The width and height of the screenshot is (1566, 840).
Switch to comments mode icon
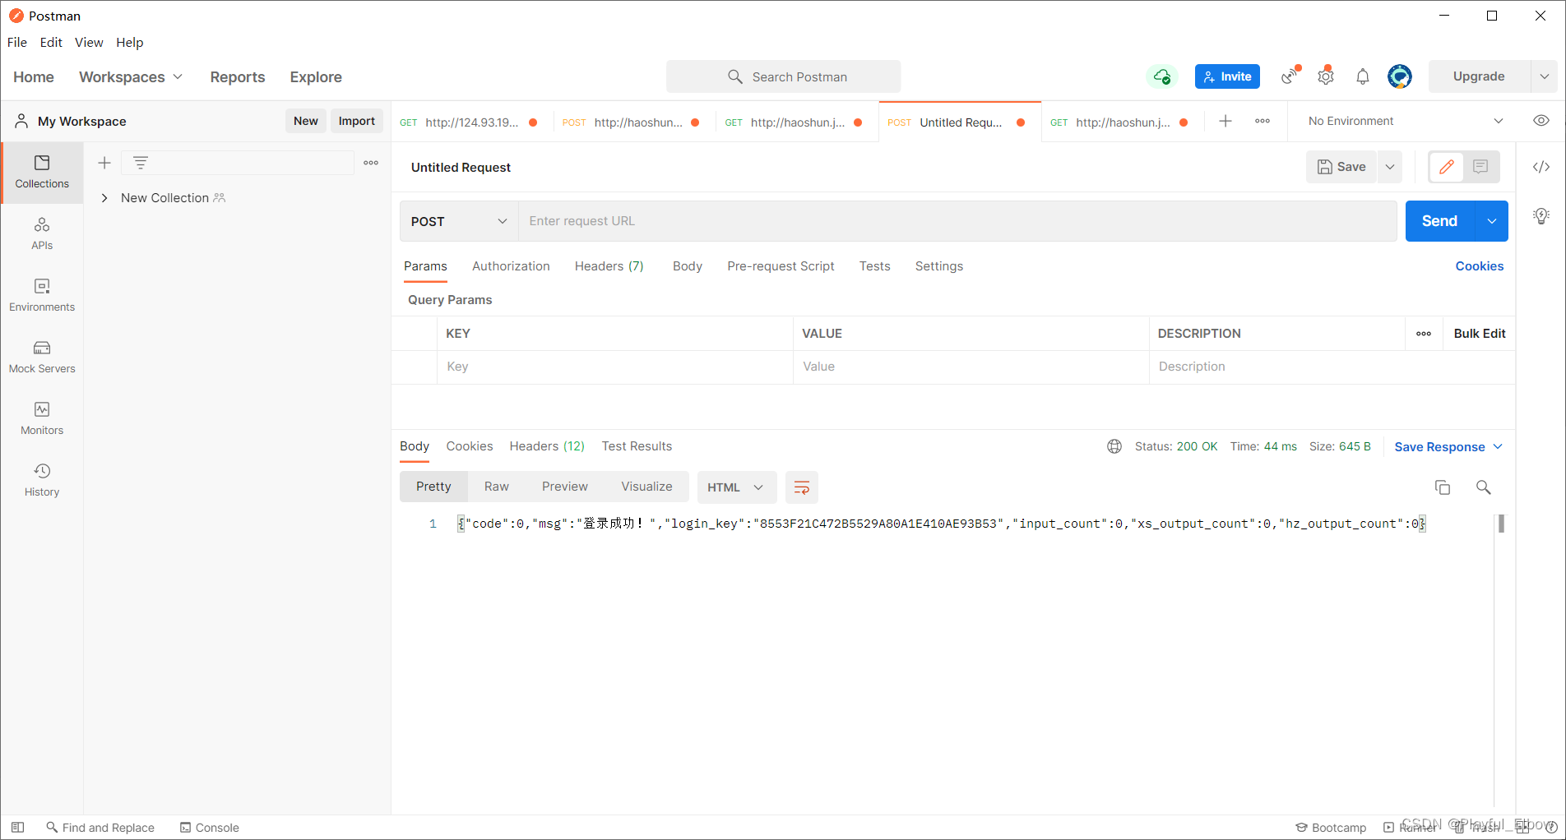pyautogui.click(x=1480, y=167)
